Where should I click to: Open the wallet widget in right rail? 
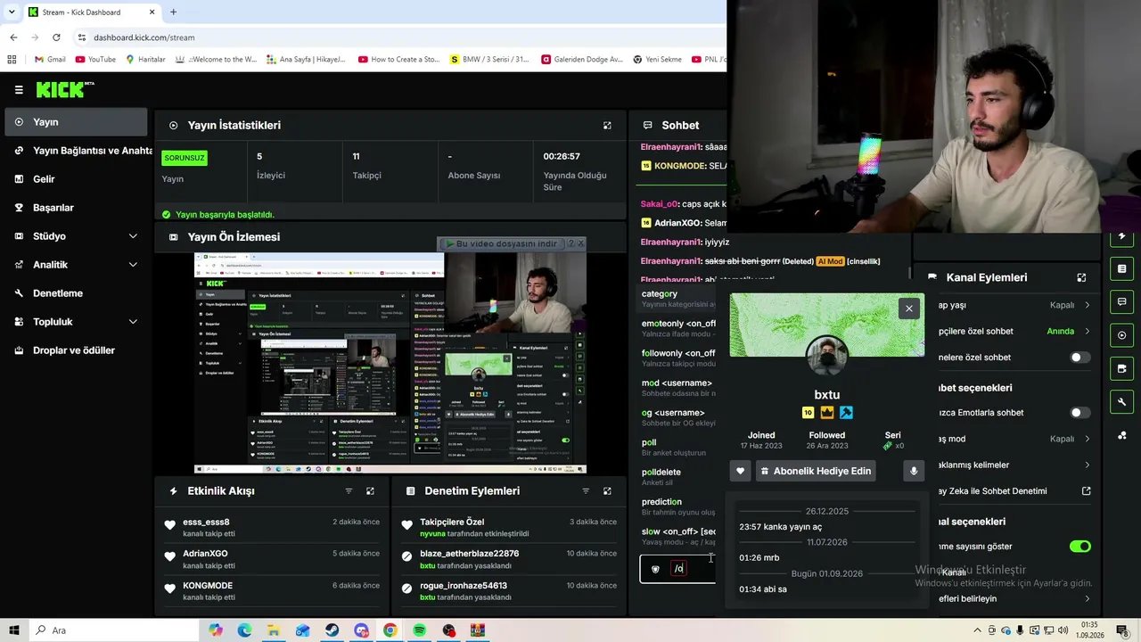pos(1121,368)
